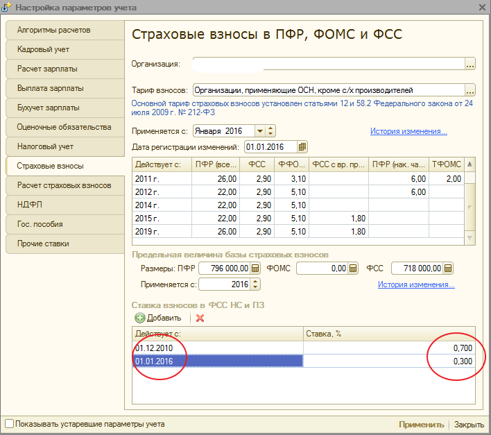Open organization selection ellipsis button
The width and height of the screenshot is (491, 435).
[x=470, y=65]
